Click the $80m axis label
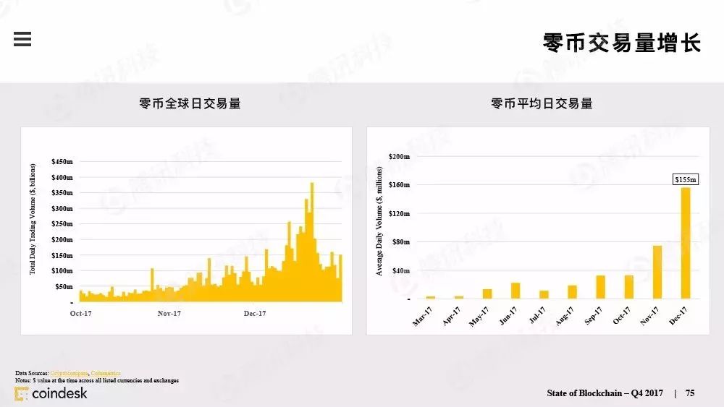724x407 pixels. pyautogui.click(x=401, y=242)
